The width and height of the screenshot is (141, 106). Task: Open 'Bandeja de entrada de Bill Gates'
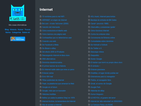103,20
